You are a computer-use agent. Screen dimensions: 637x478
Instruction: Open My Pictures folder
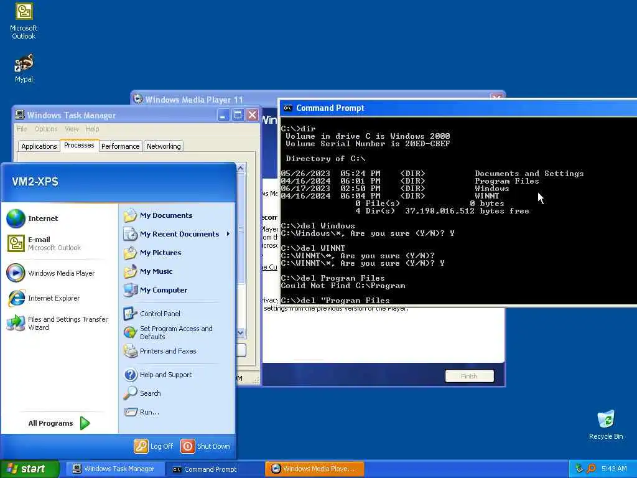pyautogui.click(x=152, y=253)
